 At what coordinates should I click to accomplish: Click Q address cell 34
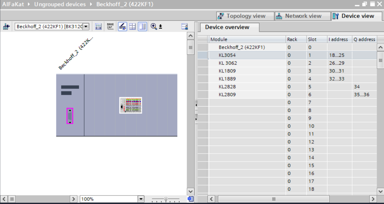pyautogui.click(x=364, y=87)
